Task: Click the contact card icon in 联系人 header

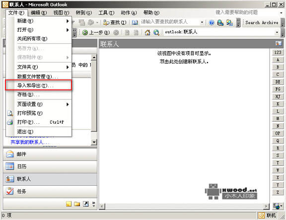Action: [x=279, y=43]
